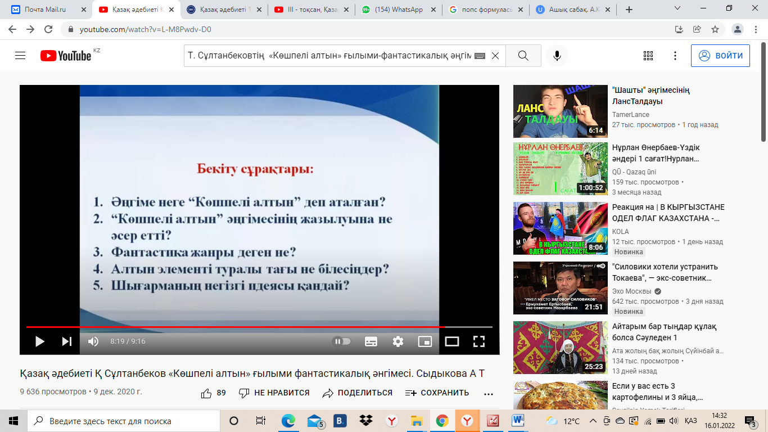
Task: Open the Реакция на В КЫРГЫЗСТАНЕ video thumbnail
Action: [561, 228]
